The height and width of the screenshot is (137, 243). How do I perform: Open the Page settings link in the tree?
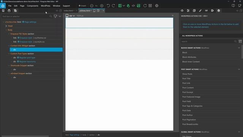click(x=30, y=22)
